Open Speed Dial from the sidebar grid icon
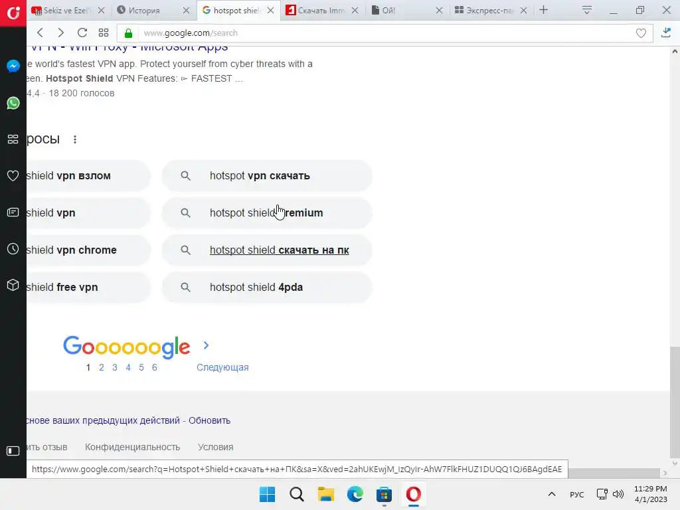Image resolution: width=680 pixels, height=510 pixels. tap(13, 139)
